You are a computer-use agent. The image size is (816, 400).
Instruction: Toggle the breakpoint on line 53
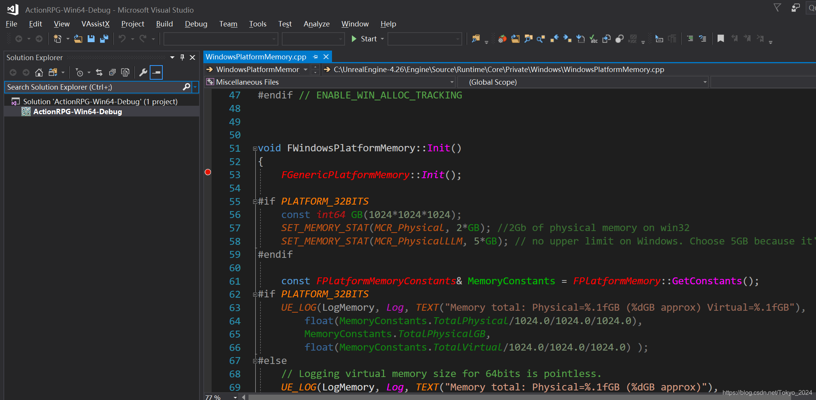point(208,172)
